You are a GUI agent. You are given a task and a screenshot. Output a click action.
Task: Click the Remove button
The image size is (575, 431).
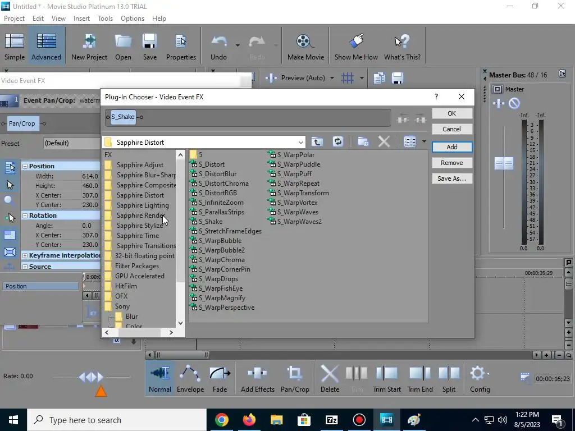point(452,163)
